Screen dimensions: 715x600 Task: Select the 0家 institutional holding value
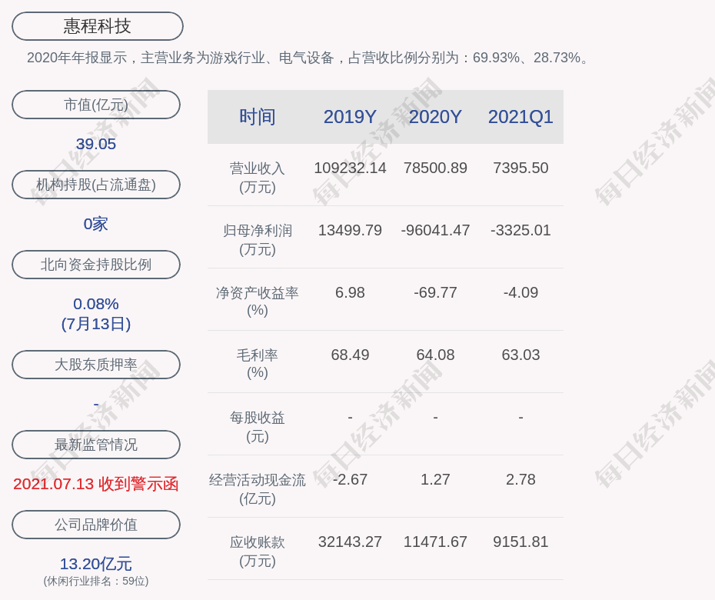point(96,224)
